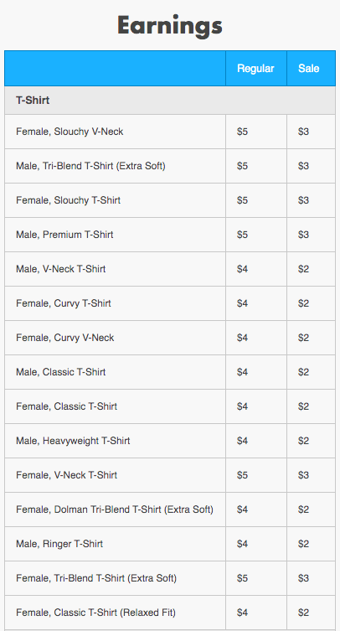The image size is (340, 631).
Task: Click Female, Dolman Tri-Blend T-Shirt row
Action: [170, 509]
